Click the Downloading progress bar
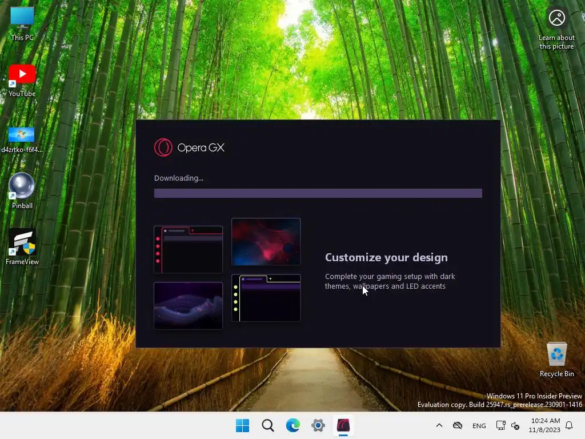The width and height of the screenshot is (585, 439). (318, 193)
